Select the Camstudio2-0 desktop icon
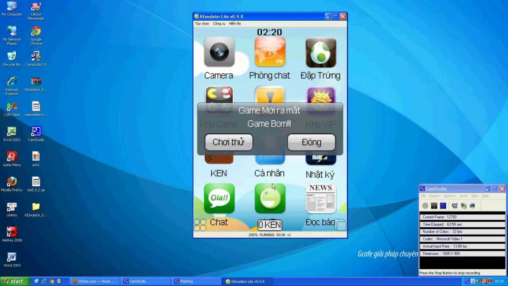508x286 pixels. click(x=36, y=59)
